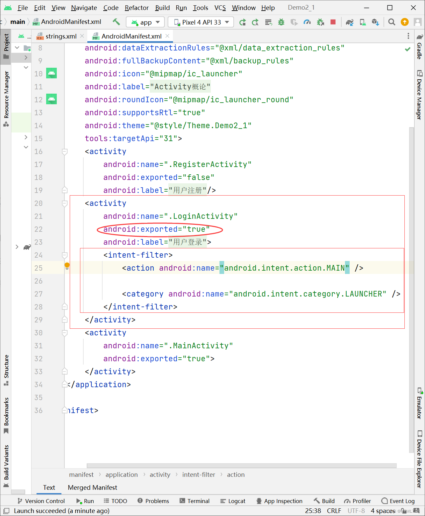This screenshot has height=516, width=425.
Task: Open the Terminal tool window
Action: (195, 501)
